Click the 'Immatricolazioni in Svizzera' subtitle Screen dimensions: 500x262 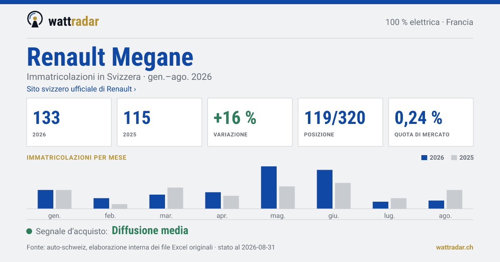119,77
